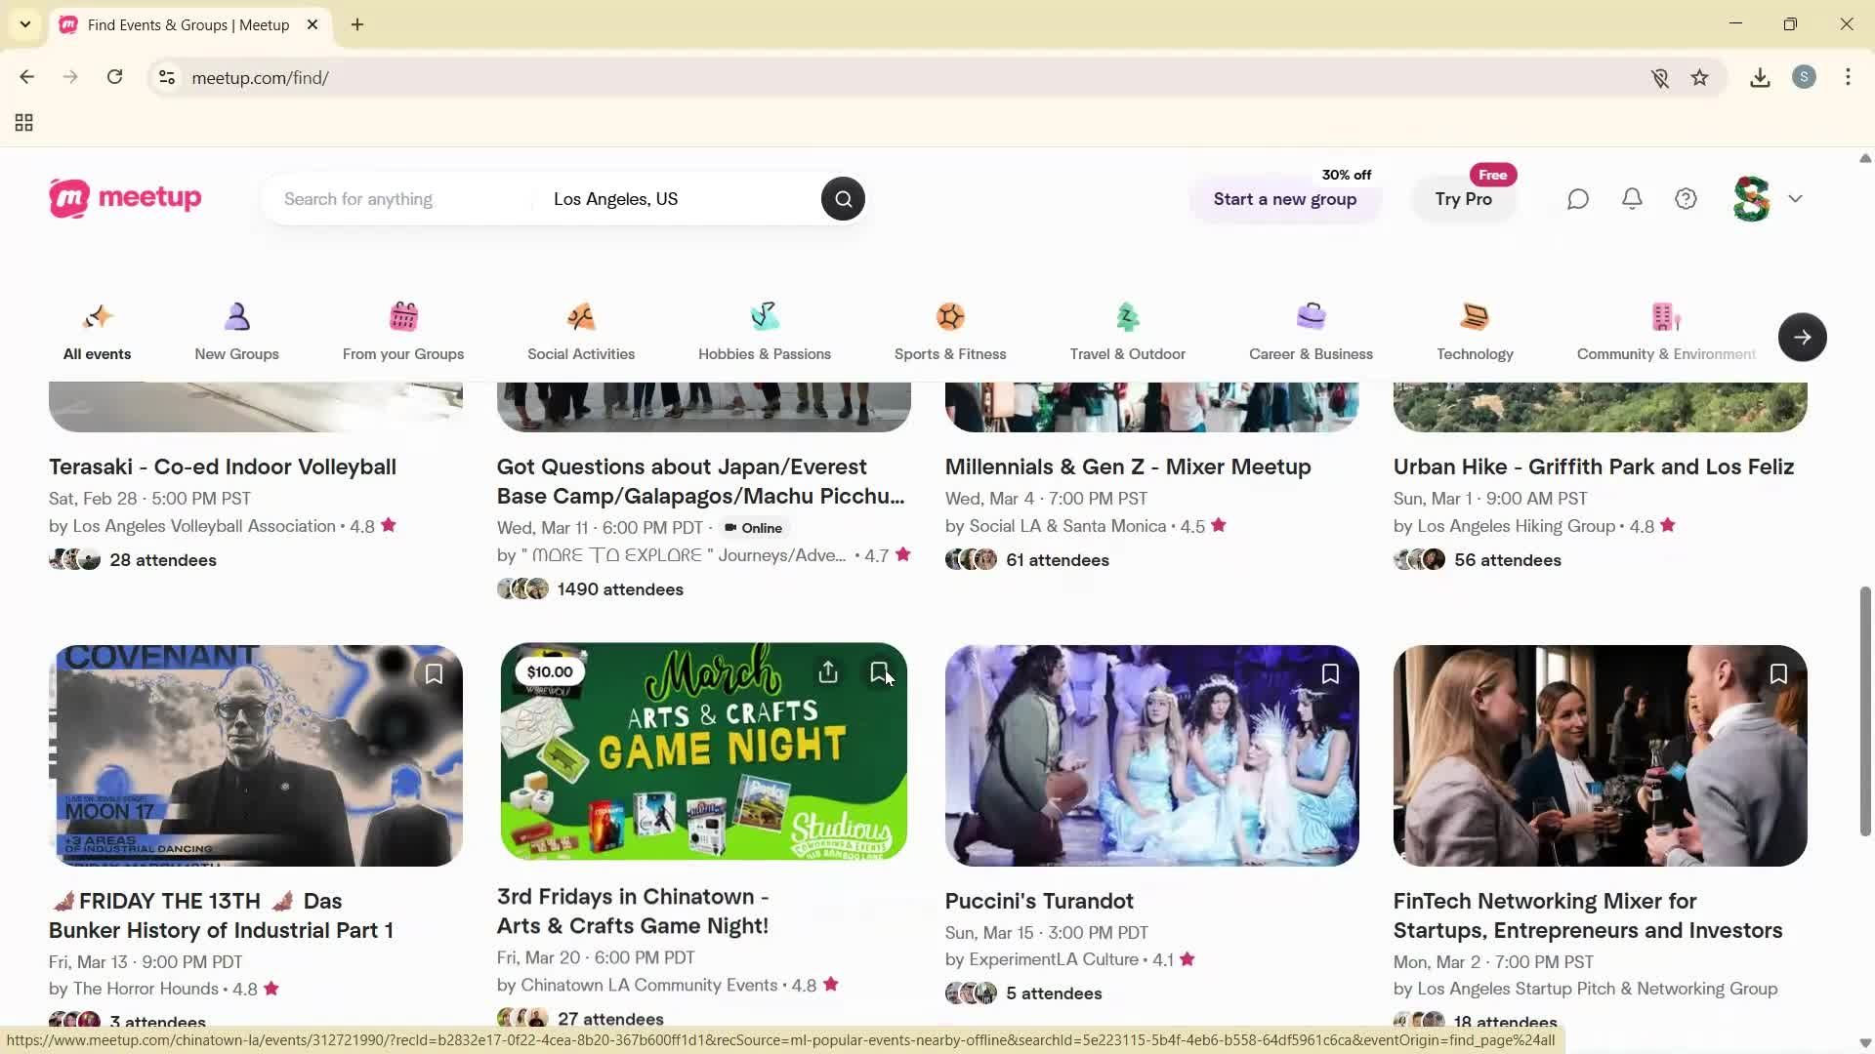Open the help question mark icon
The height and width of the screenshot is (1054, 1875).
point(1686,199)
